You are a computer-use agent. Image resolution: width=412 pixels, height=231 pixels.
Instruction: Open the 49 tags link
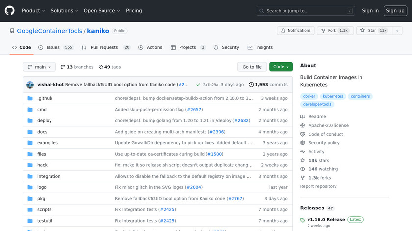(x=109, y=67)
